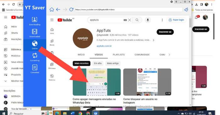220x115 pixels.
Task: Switch to the PLAYLISTS channel tab
Action: (x=119, y=55)
